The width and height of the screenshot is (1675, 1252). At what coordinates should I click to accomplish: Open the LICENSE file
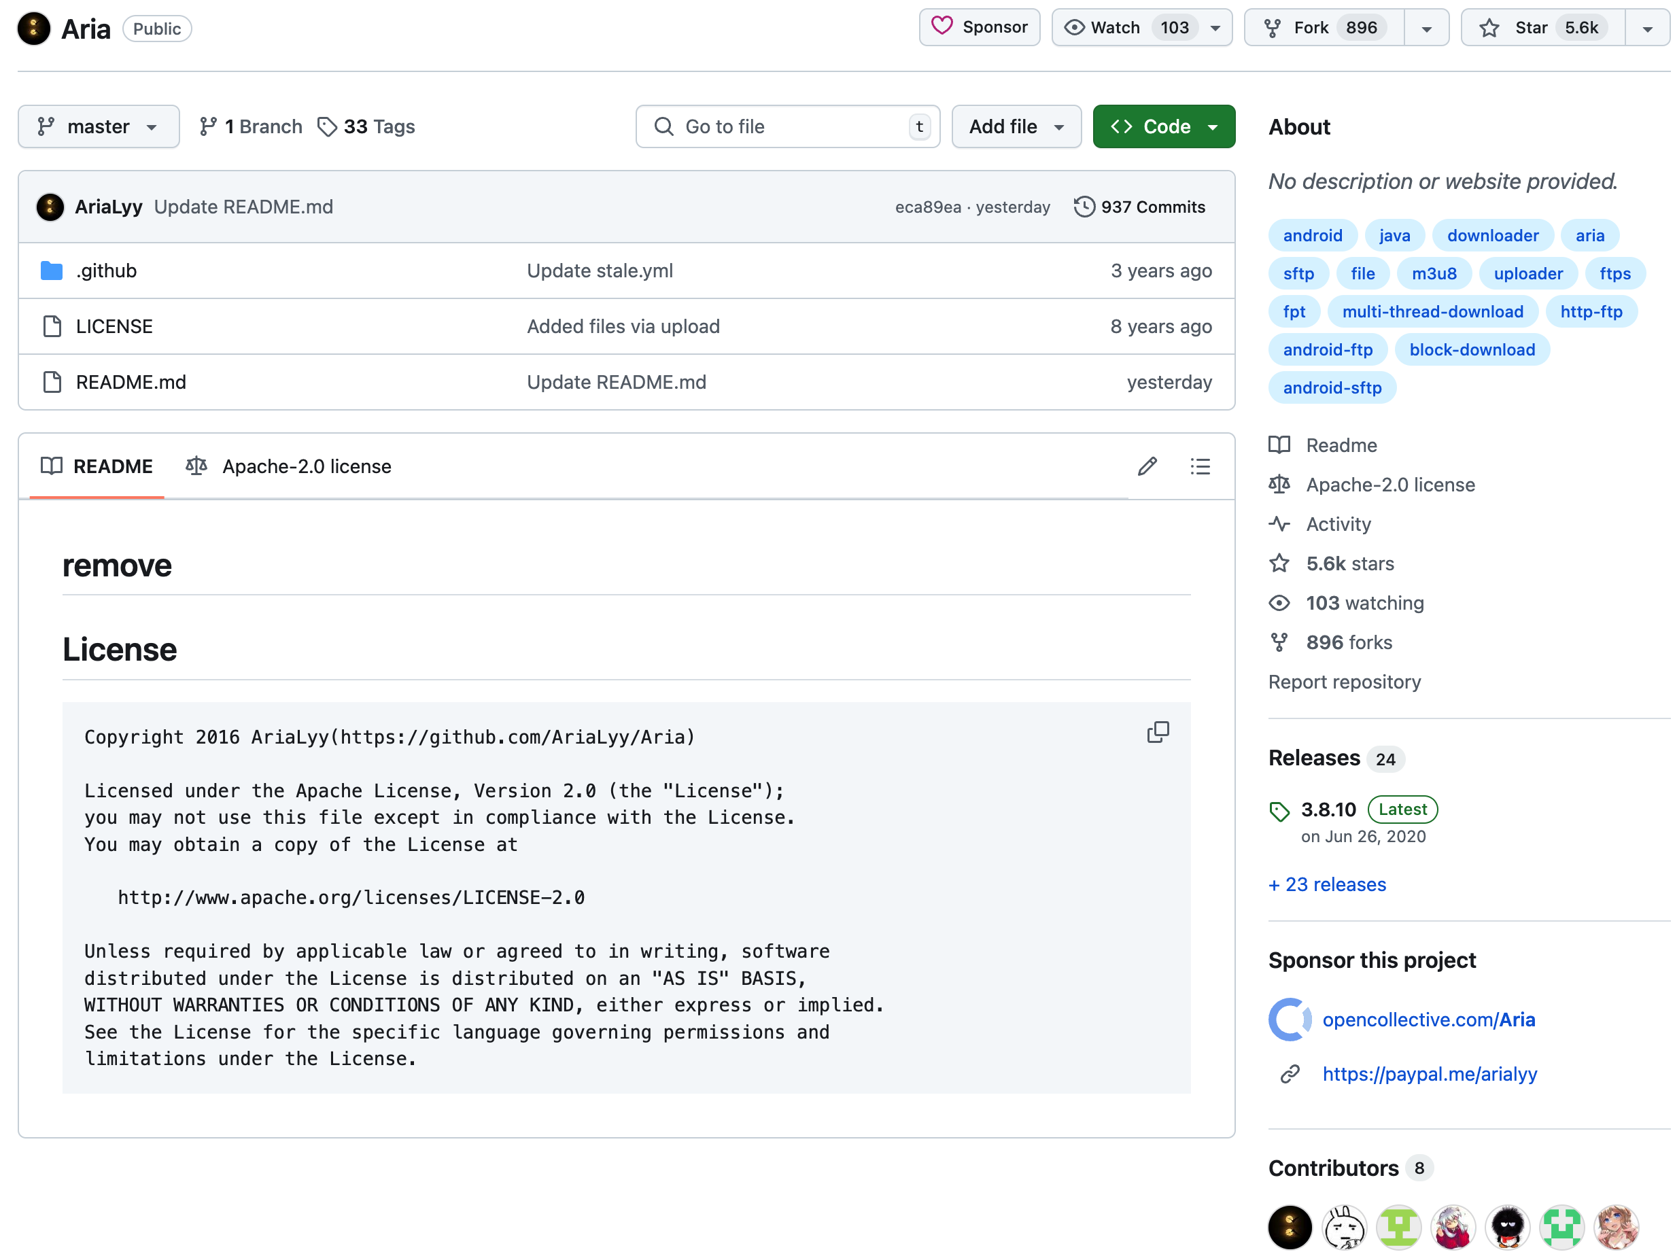(x=114, y=326)
